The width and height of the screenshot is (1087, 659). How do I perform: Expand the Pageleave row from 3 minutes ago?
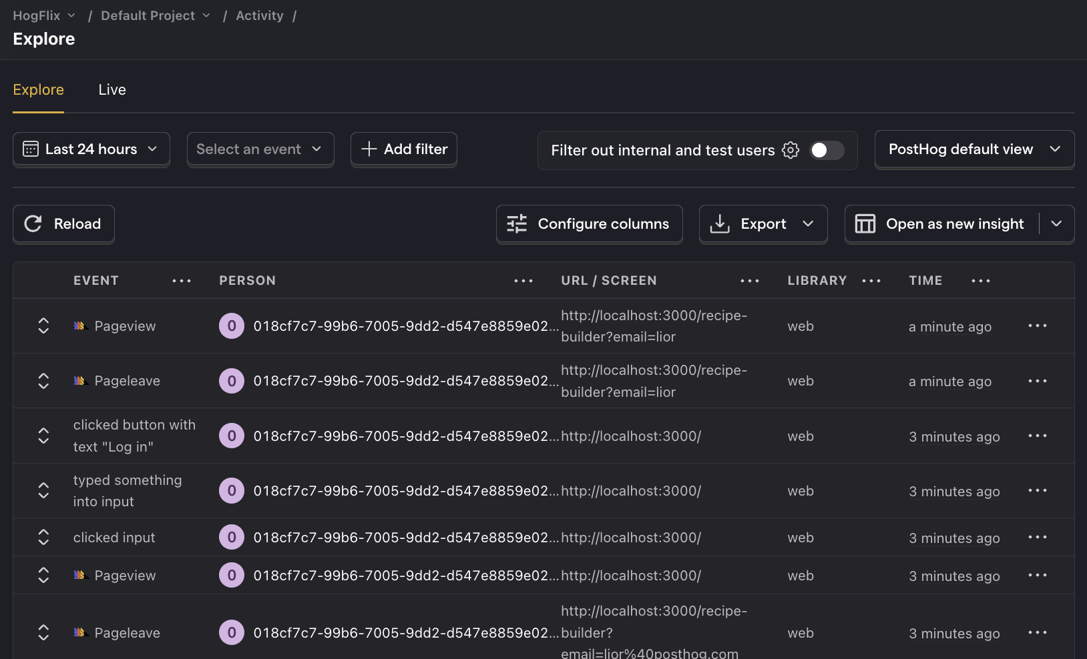43,632
